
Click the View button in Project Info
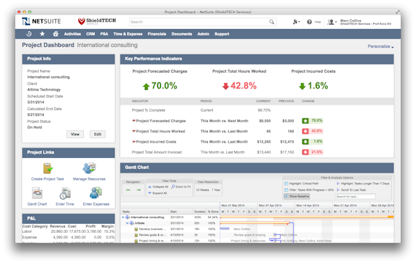coord(75,134)
